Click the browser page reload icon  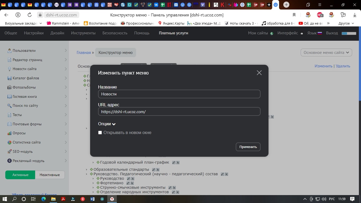30,15
